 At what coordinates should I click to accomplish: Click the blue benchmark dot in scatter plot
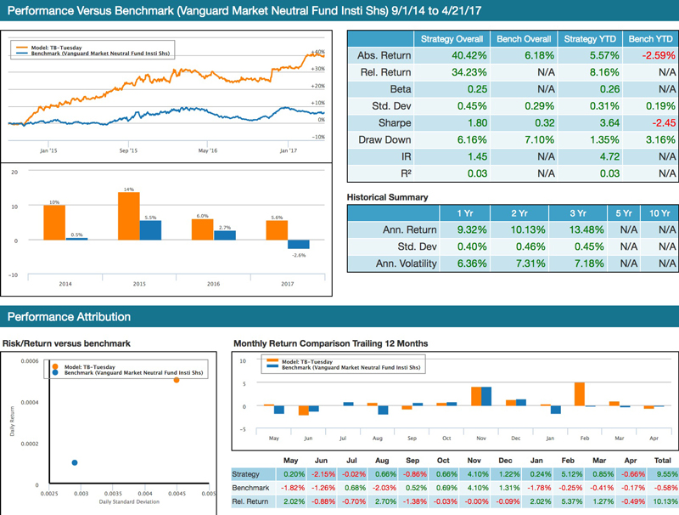tap(75, 462)
